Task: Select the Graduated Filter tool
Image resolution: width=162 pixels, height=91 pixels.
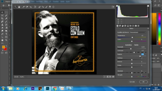Action: tap(50, 7)
